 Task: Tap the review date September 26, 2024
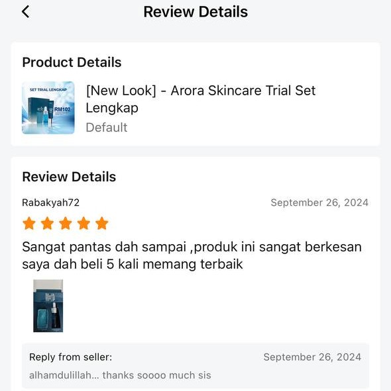319,202
